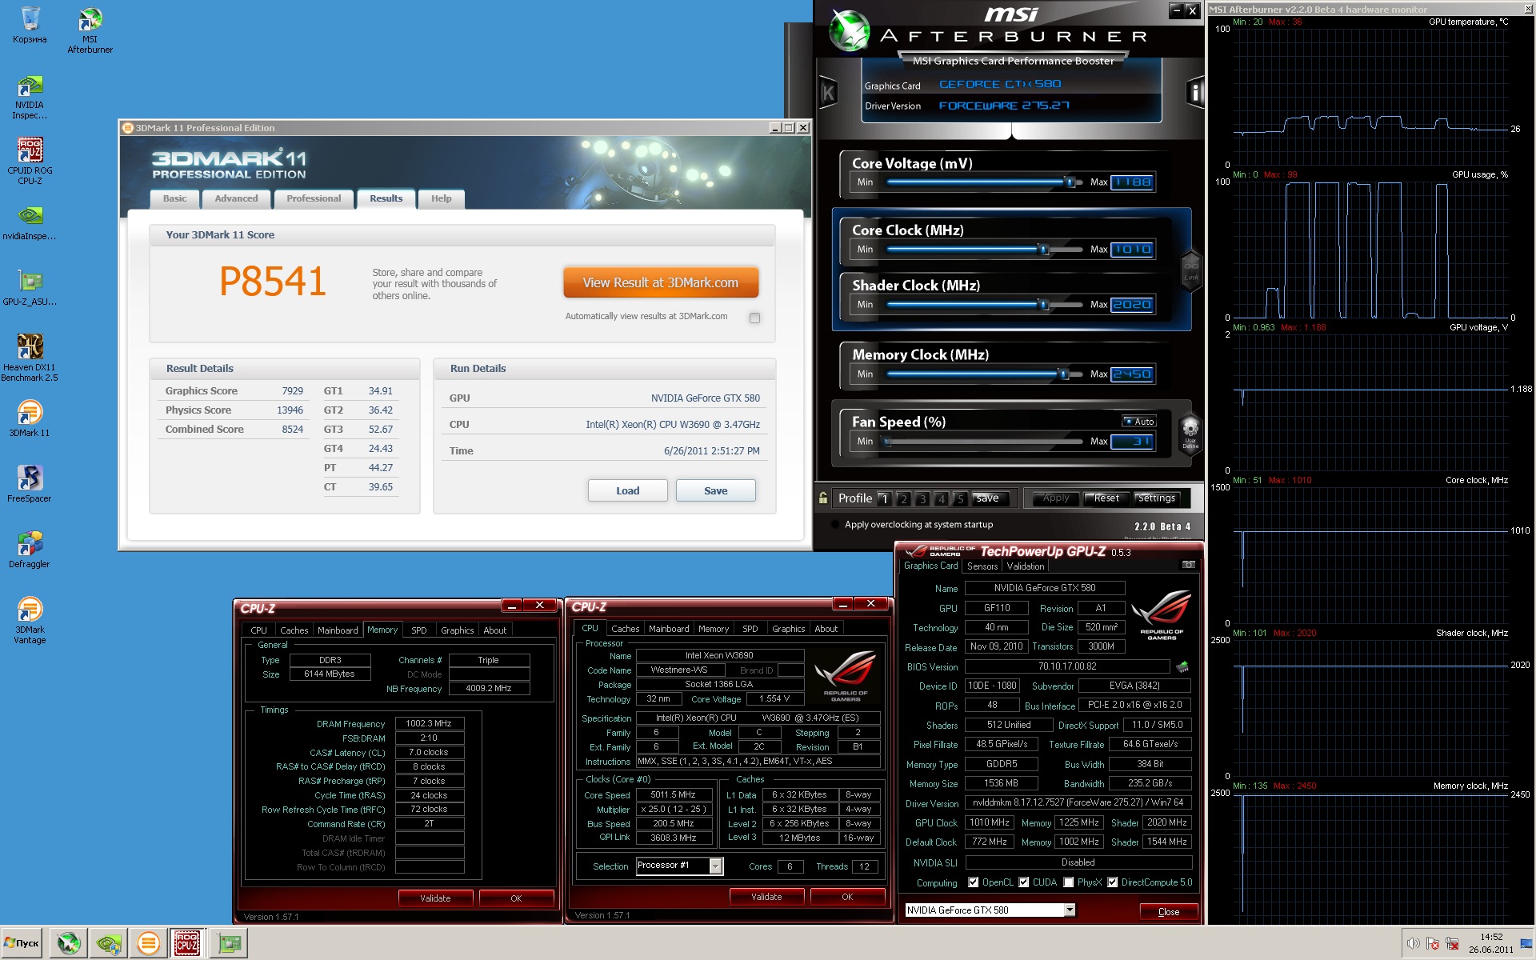The image size is (1536, 960).
Task: Toggle automatically view results at 3DMark.com checkbox
Action: 754,318
